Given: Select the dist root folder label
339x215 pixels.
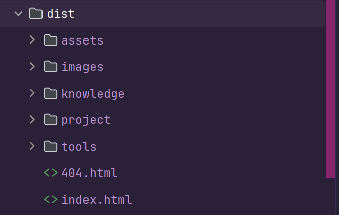Looking at the screenshot, I should point(61,14).
